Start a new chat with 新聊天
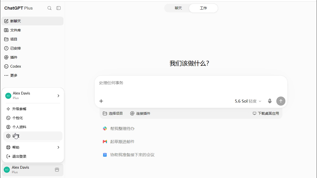The image size is (317, 178). click(32, 21)
